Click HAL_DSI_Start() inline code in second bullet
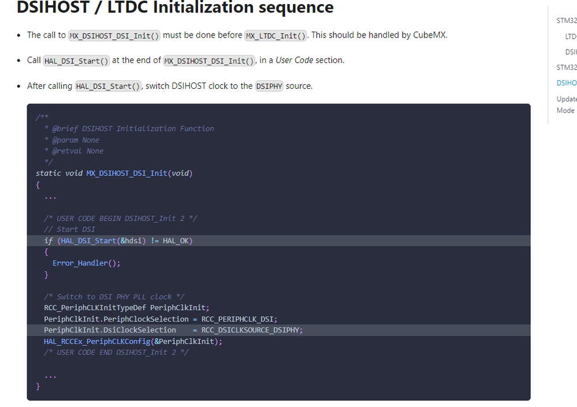The image size is (577, 407). point(76,61)
